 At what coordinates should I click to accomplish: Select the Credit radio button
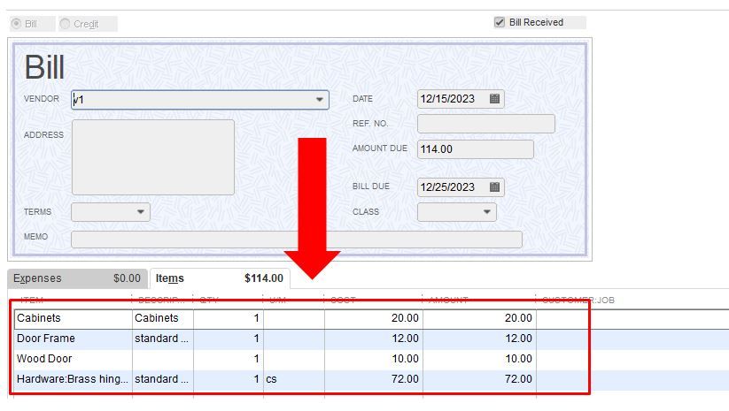coord(66,24)
